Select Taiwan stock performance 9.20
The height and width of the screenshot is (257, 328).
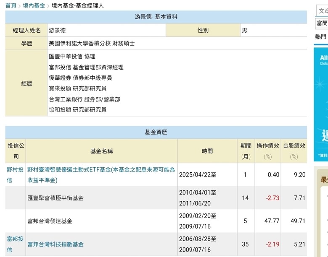click(300, 175)
